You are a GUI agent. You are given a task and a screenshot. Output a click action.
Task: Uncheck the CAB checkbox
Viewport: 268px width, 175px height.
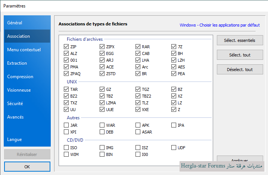(x=138, y=53)
